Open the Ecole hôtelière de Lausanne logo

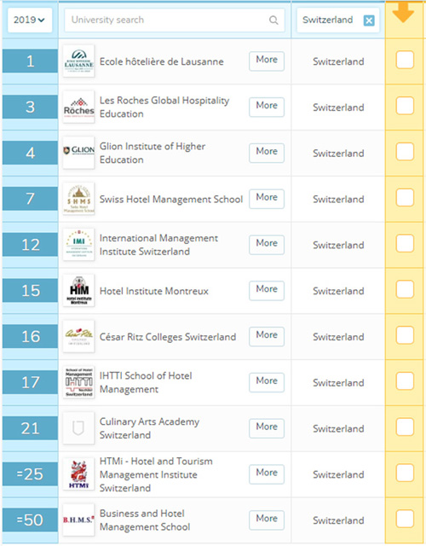click(78, 61)
